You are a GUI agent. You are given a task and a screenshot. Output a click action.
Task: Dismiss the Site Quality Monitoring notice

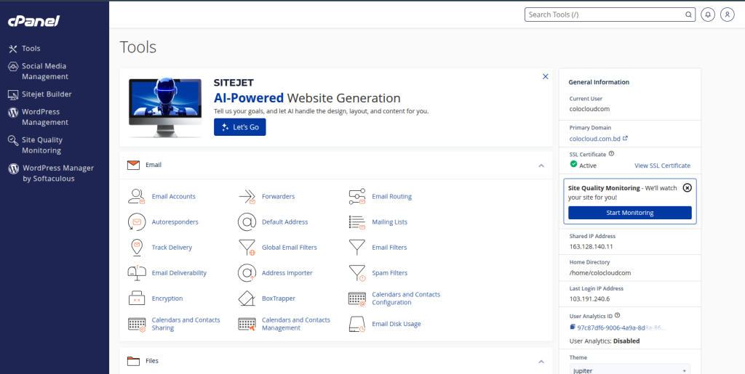coord(687,187)
